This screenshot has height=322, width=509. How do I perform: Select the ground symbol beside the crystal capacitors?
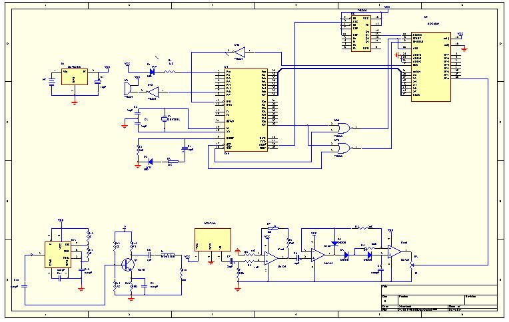[125, 126]
